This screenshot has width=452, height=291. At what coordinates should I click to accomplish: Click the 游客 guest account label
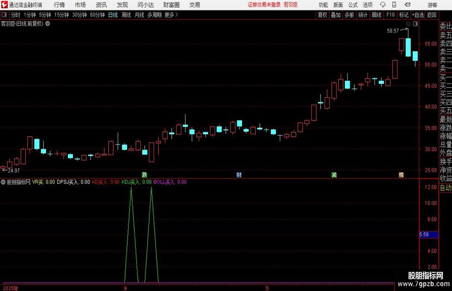click(x=432, y=5)
